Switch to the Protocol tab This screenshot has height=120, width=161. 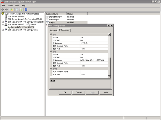point(53,30)
